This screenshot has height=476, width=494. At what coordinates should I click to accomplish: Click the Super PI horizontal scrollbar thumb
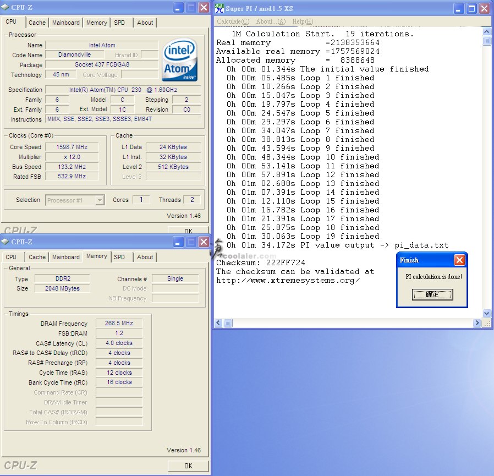click(228, 323)
